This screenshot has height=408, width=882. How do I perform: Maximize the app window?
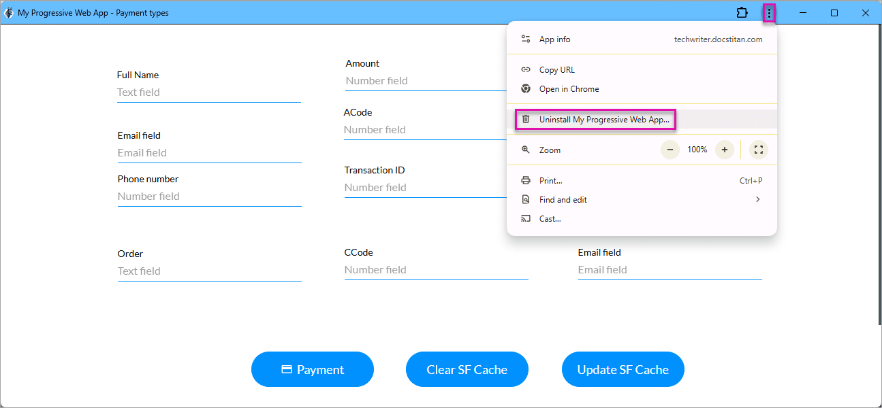click(x=834, y=13)
